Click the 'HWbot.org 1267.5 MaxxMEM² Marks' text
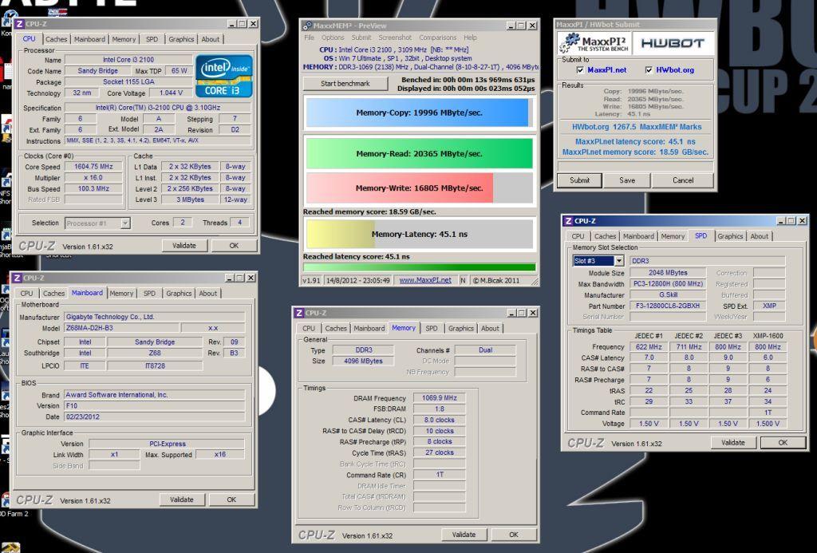 636,127
